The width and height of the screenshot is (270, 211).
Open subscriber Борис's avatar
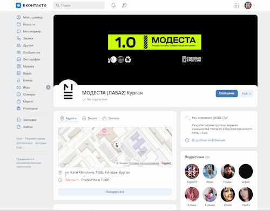coord(246,171)
